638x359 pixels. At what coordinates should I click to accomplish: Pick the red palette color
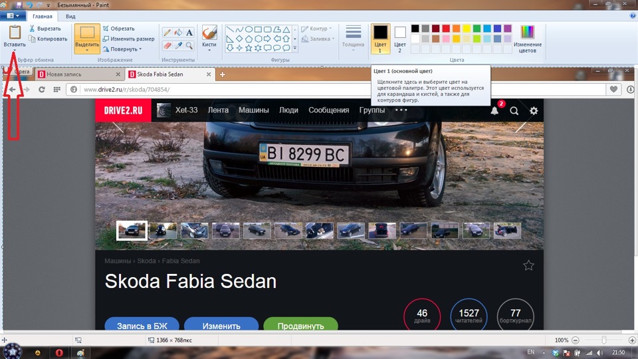point(446,29)
